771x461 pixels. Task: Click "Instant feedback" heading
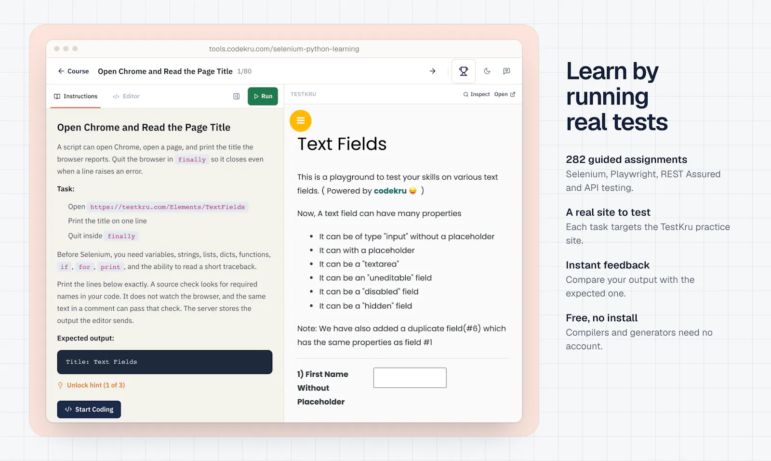608,265
